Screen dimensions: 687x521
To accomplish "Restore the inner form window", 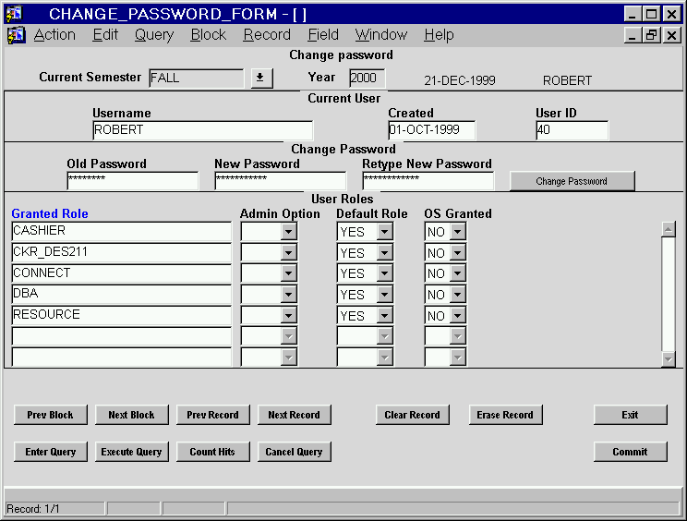I will tap(651, 35).
